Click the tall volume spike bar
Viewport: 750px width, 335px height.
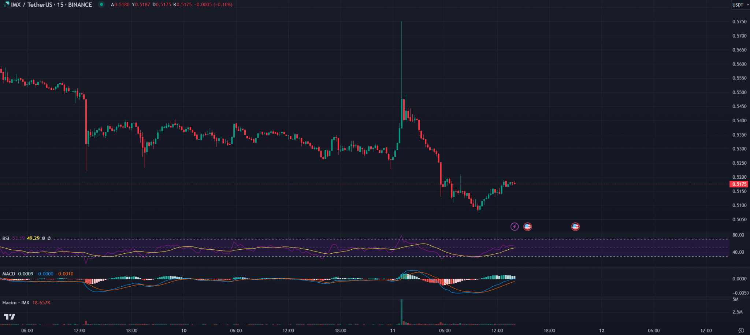(401, 311)
